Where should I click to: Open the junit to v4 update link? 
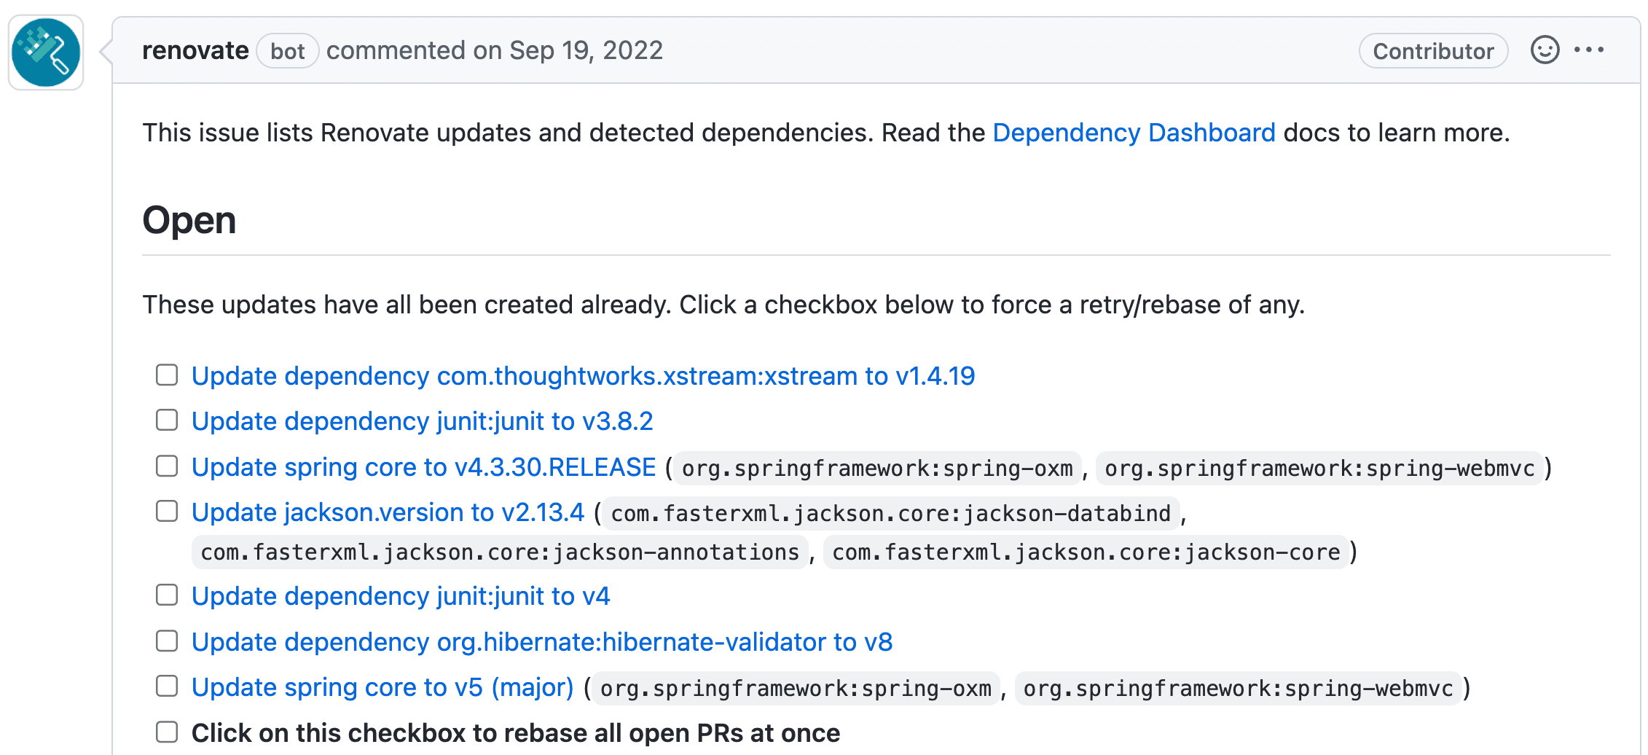tap(401, 596)
